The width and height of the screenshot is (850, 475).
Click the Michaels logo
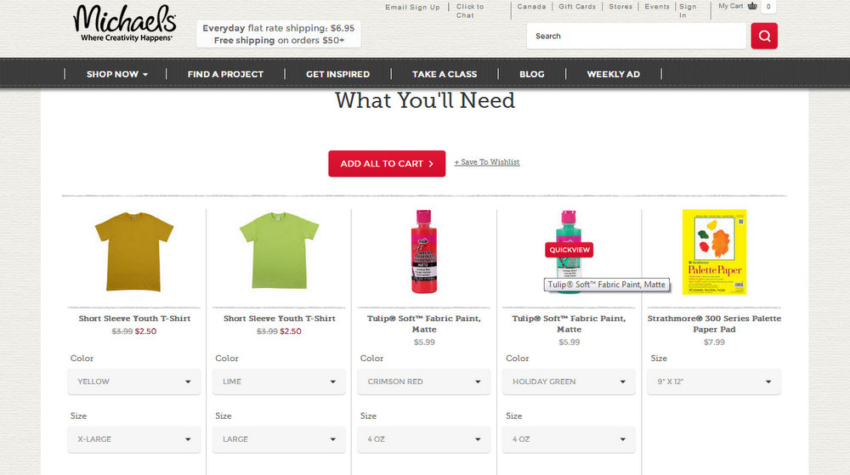click(x=125, y=23)
